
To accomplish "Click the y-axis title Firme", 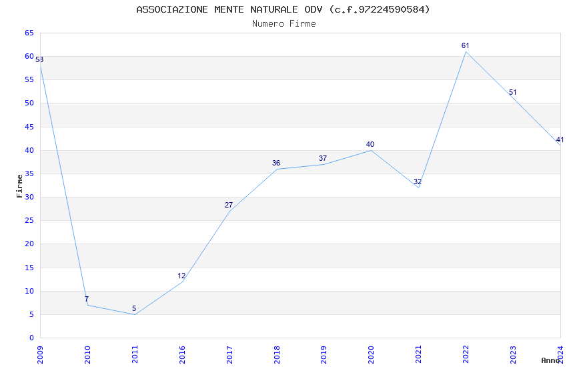I will click(x=19, y=186).
